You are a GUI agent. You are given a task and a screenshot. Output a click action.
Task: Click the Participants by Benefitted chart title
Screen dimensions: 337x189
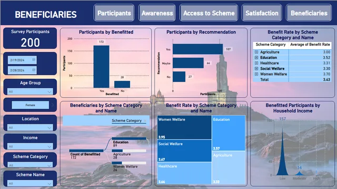106,32
